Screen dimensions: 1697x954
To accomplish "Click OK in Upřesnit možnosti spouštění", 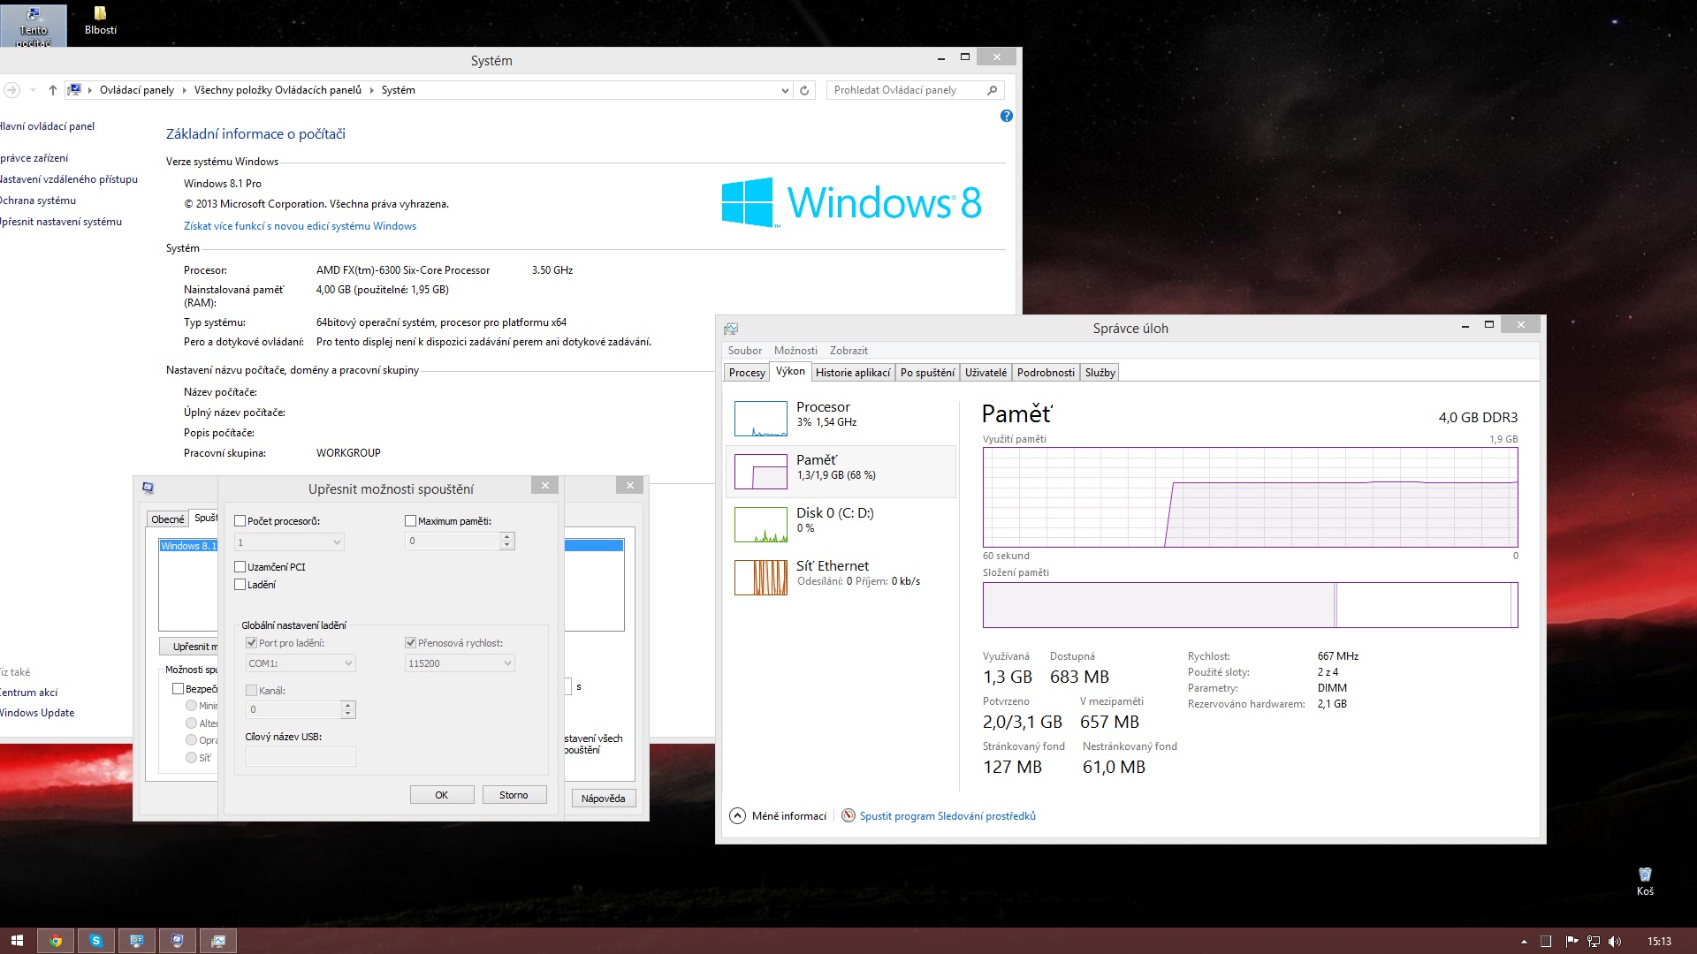I will tap(442, 795).
